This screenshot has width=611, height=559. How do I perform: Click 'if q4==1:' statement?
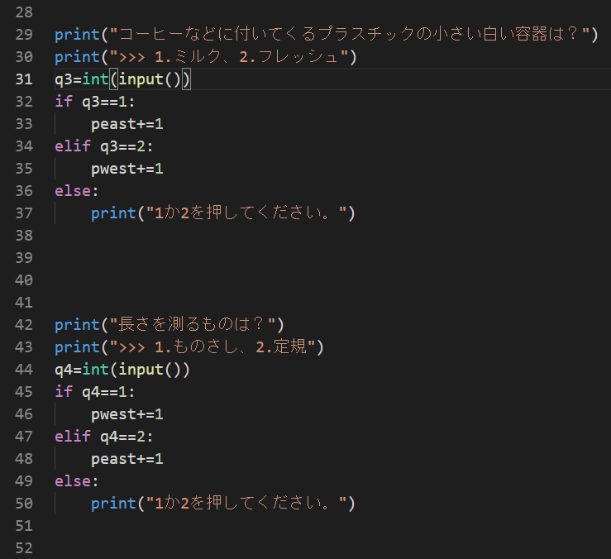[95, 392]
